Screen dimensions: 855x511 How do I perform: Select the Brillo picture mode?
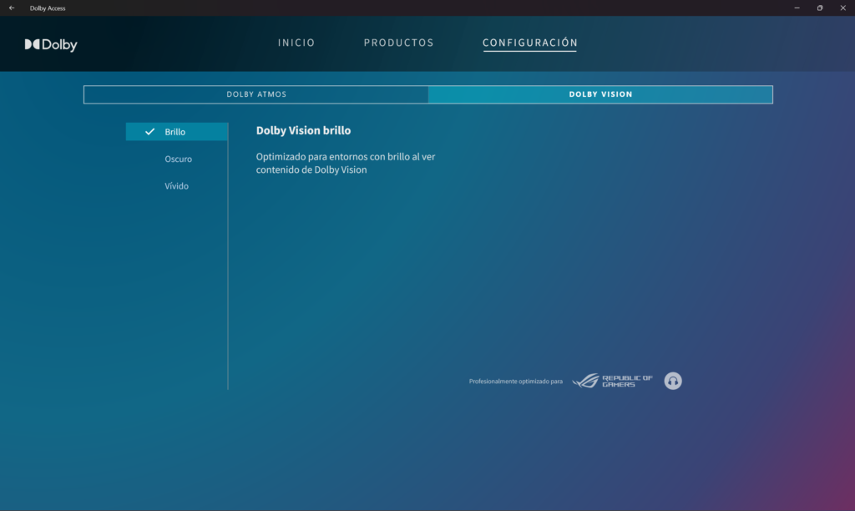coord(175,132)
